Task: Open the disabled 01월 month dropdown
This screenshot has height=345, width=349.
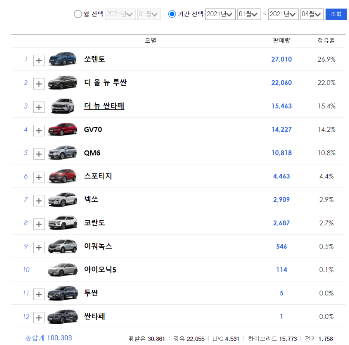Action: click(149, 14)
